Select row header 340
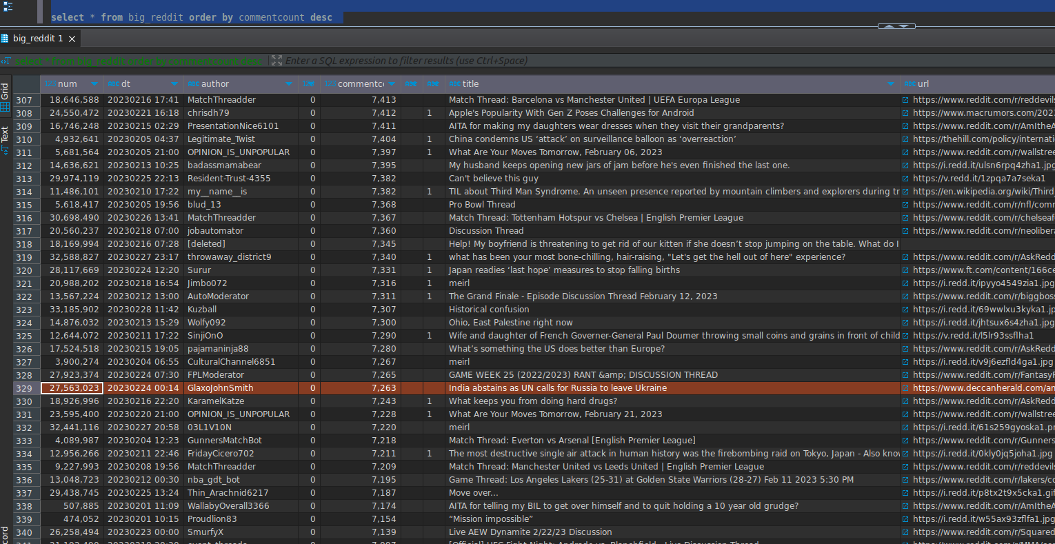Image resolution: width=1055 pixels, height=544 pixels. coord(26,532)
